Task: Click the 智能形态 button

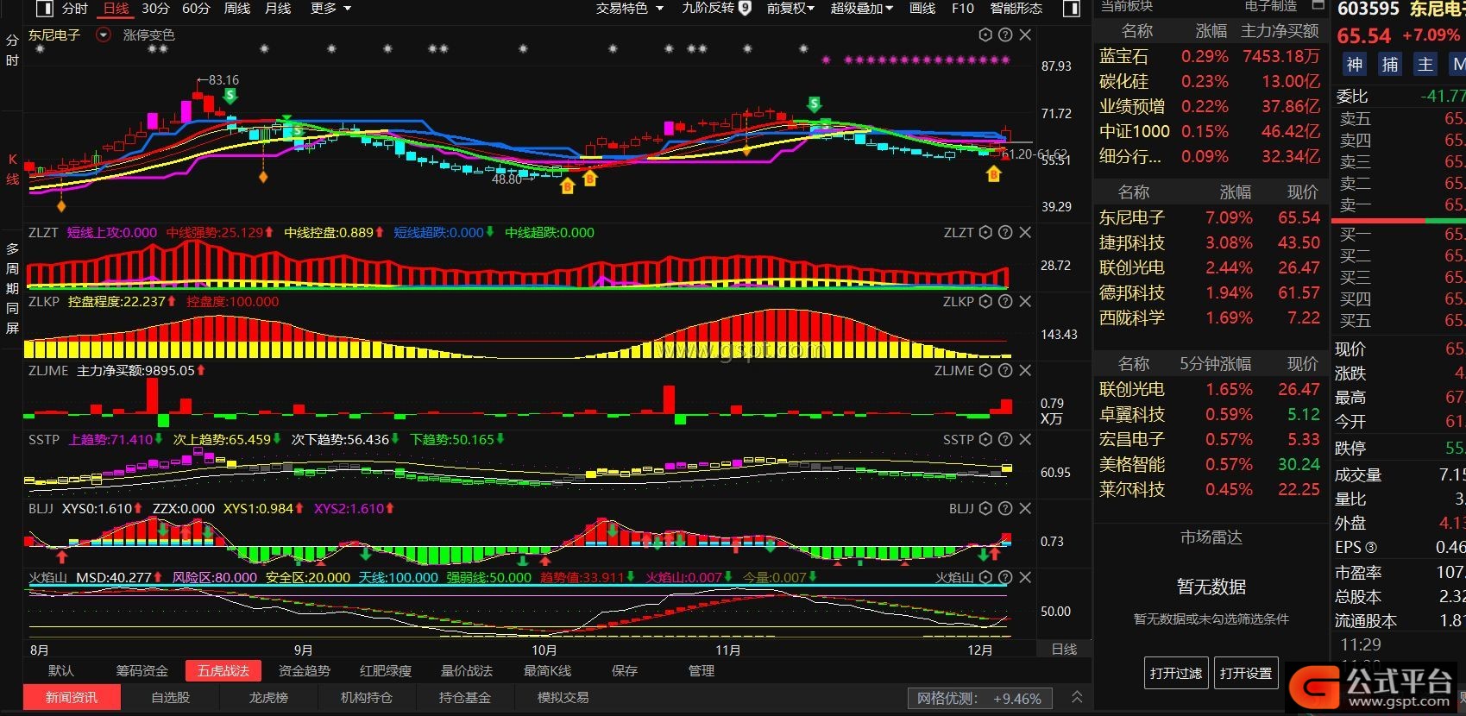Action: point(1016,9)
